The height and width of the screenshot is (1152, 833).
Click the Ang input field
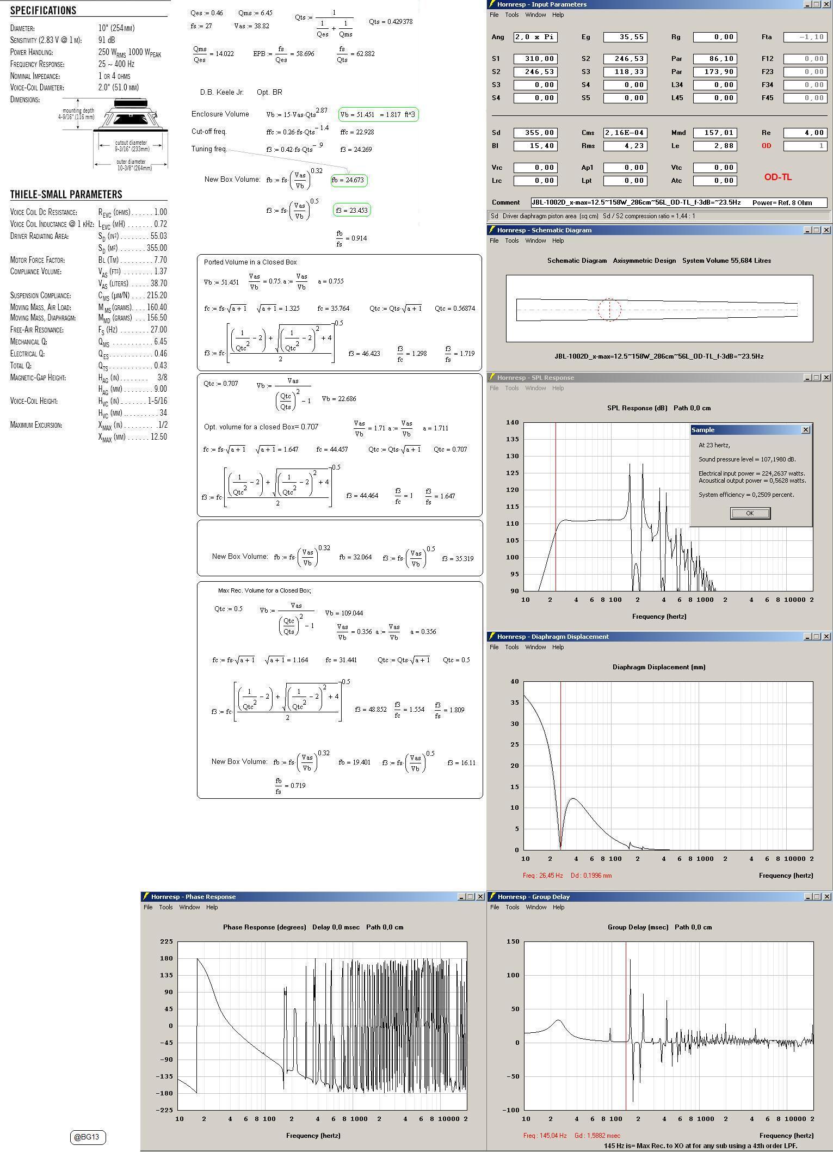pyautogui.click(x=535, y=37)
